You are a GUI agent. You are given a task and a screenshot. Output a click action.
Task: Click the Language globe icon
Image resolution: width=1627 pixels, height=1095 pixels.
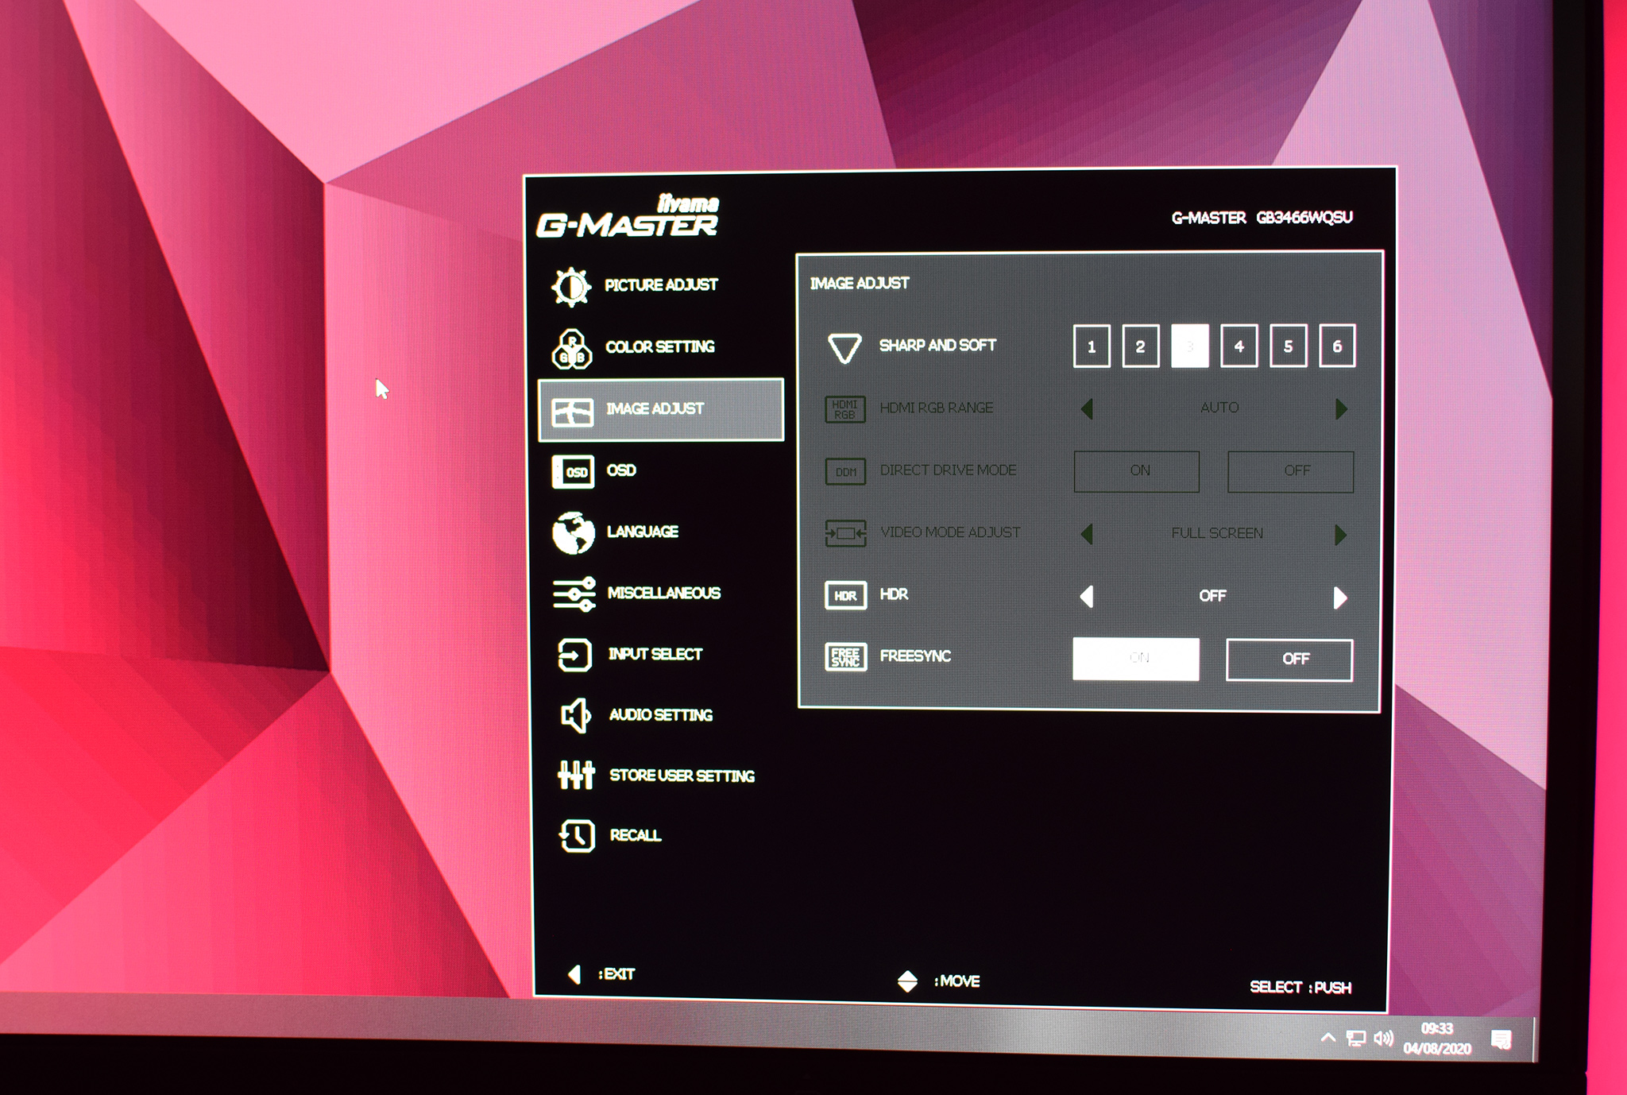coord(574,532)
